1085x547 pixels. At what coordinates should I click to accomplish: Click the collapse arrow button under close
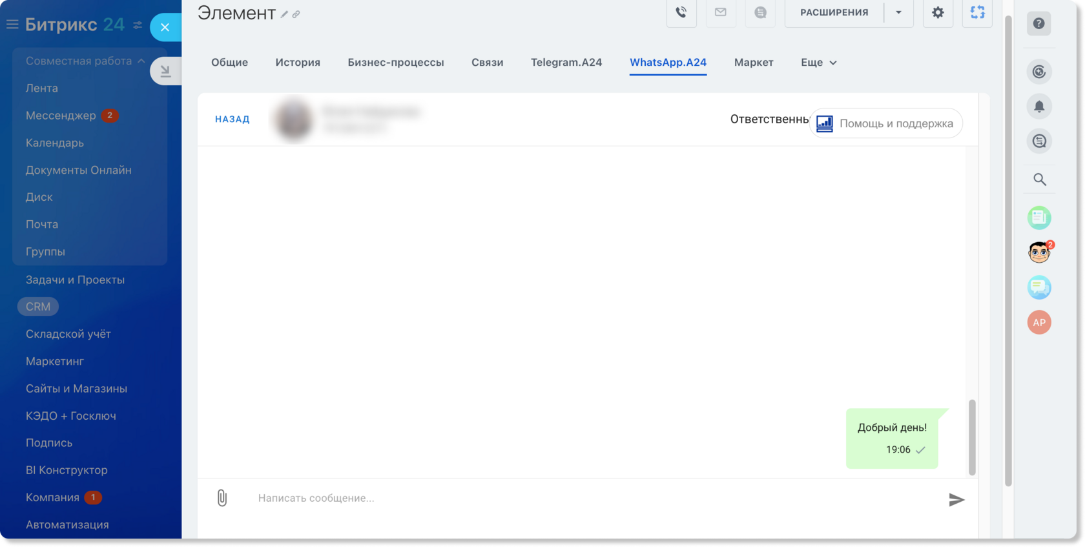tap(165, 71)
